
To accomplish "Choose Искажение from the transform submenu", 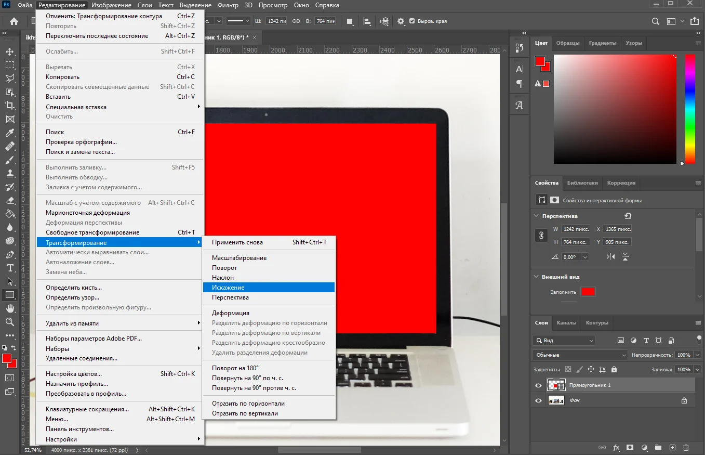I will pyautogui.click(x=228, y=288).
